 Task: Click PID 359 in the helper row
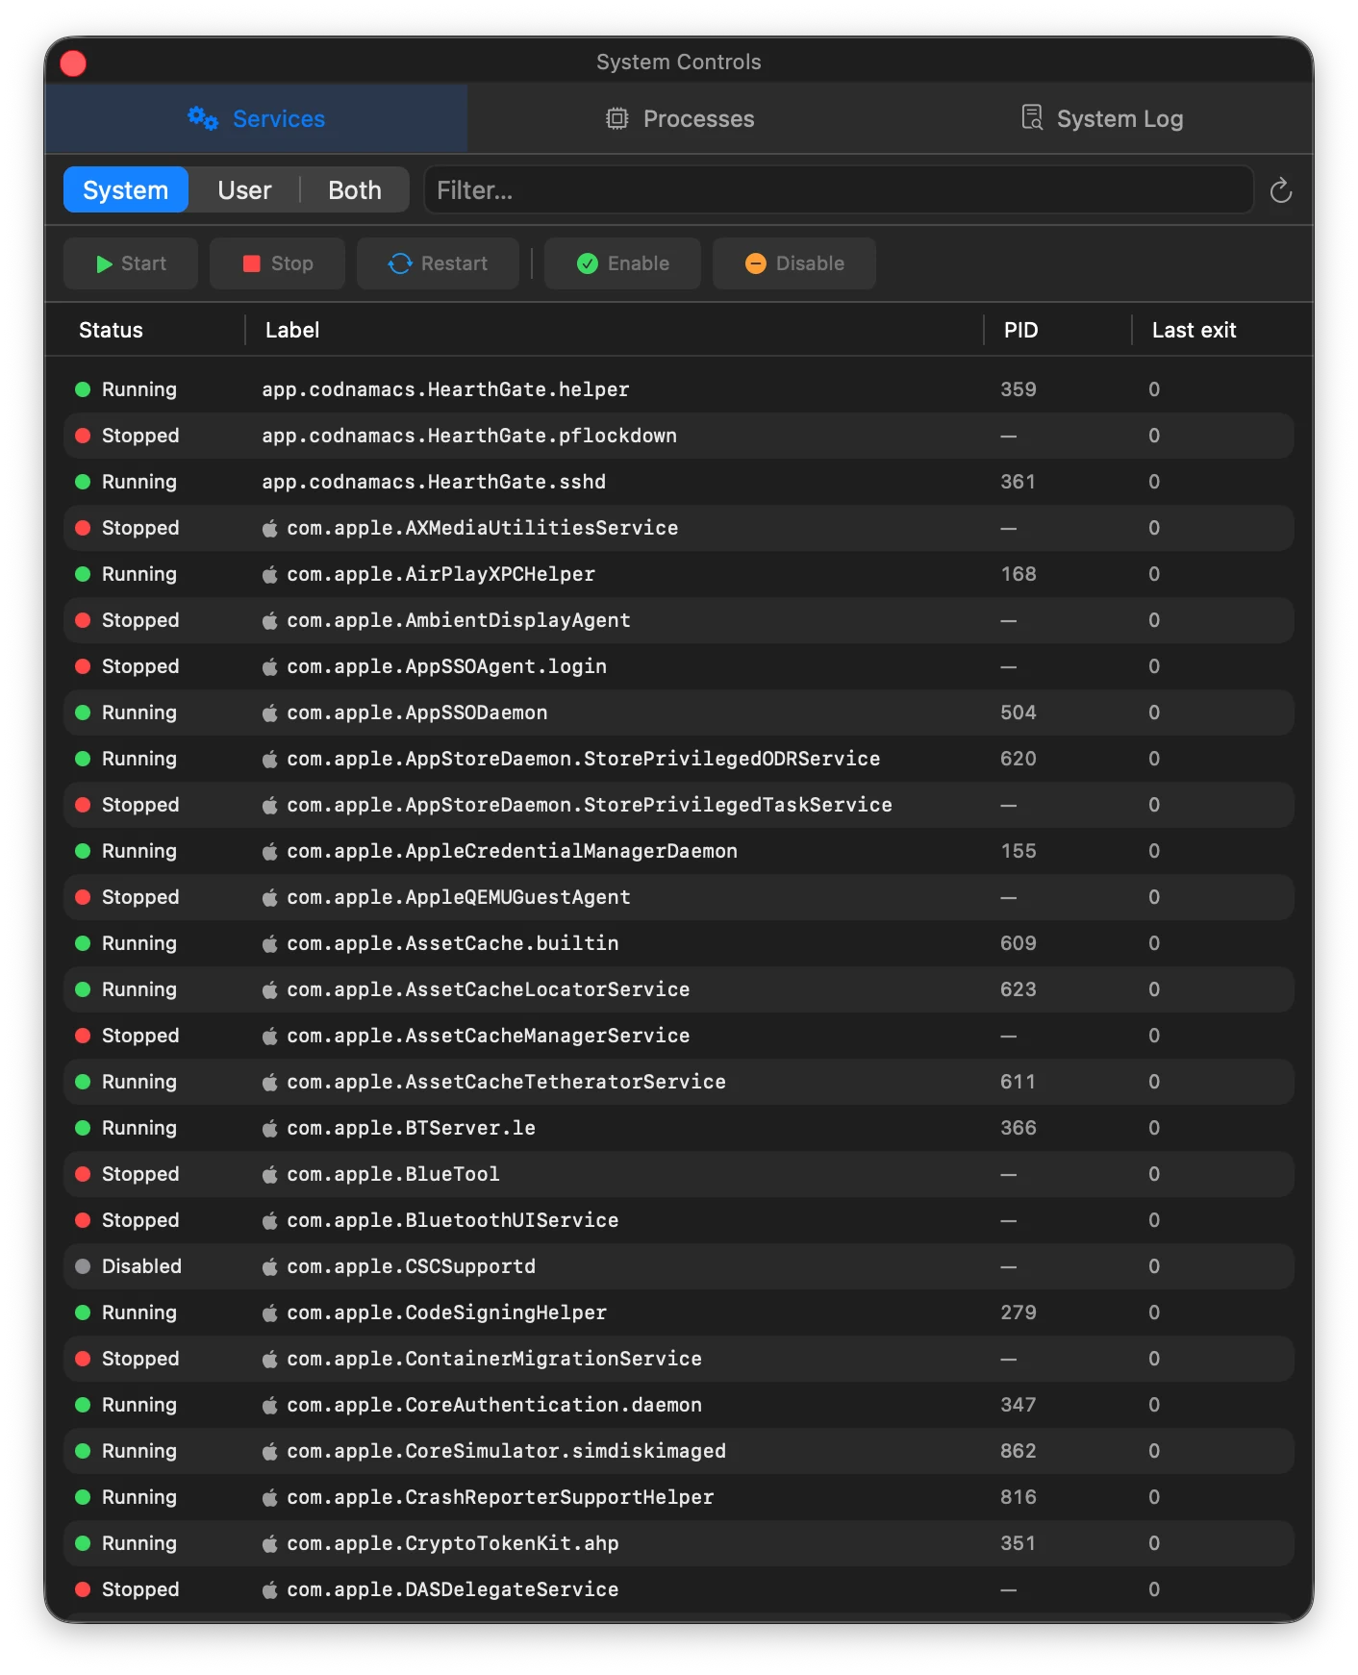(1018, 389)
